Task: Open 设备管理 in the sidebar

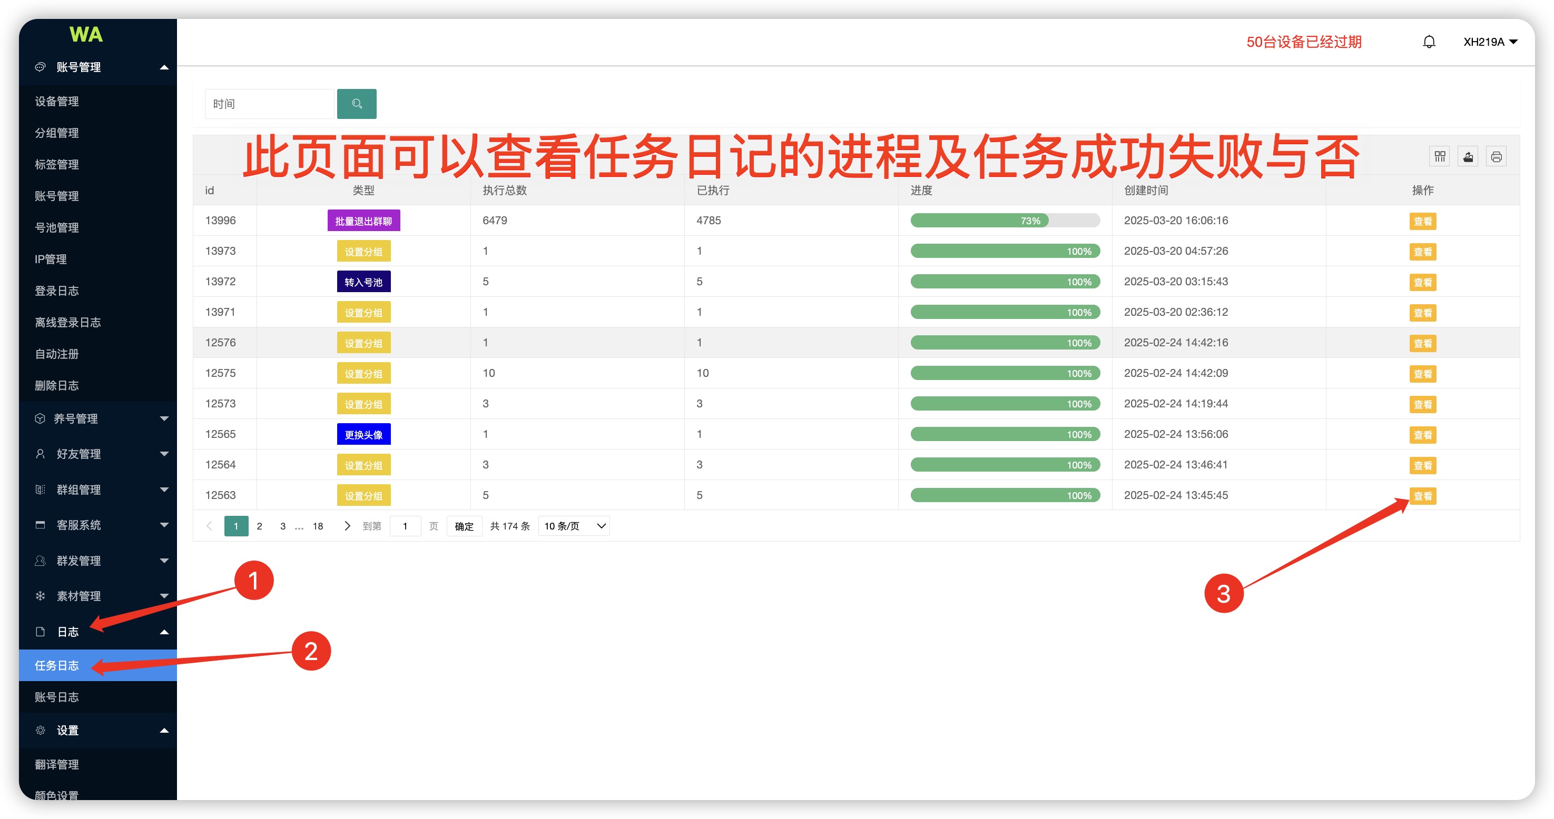Action: pos(57,101)
